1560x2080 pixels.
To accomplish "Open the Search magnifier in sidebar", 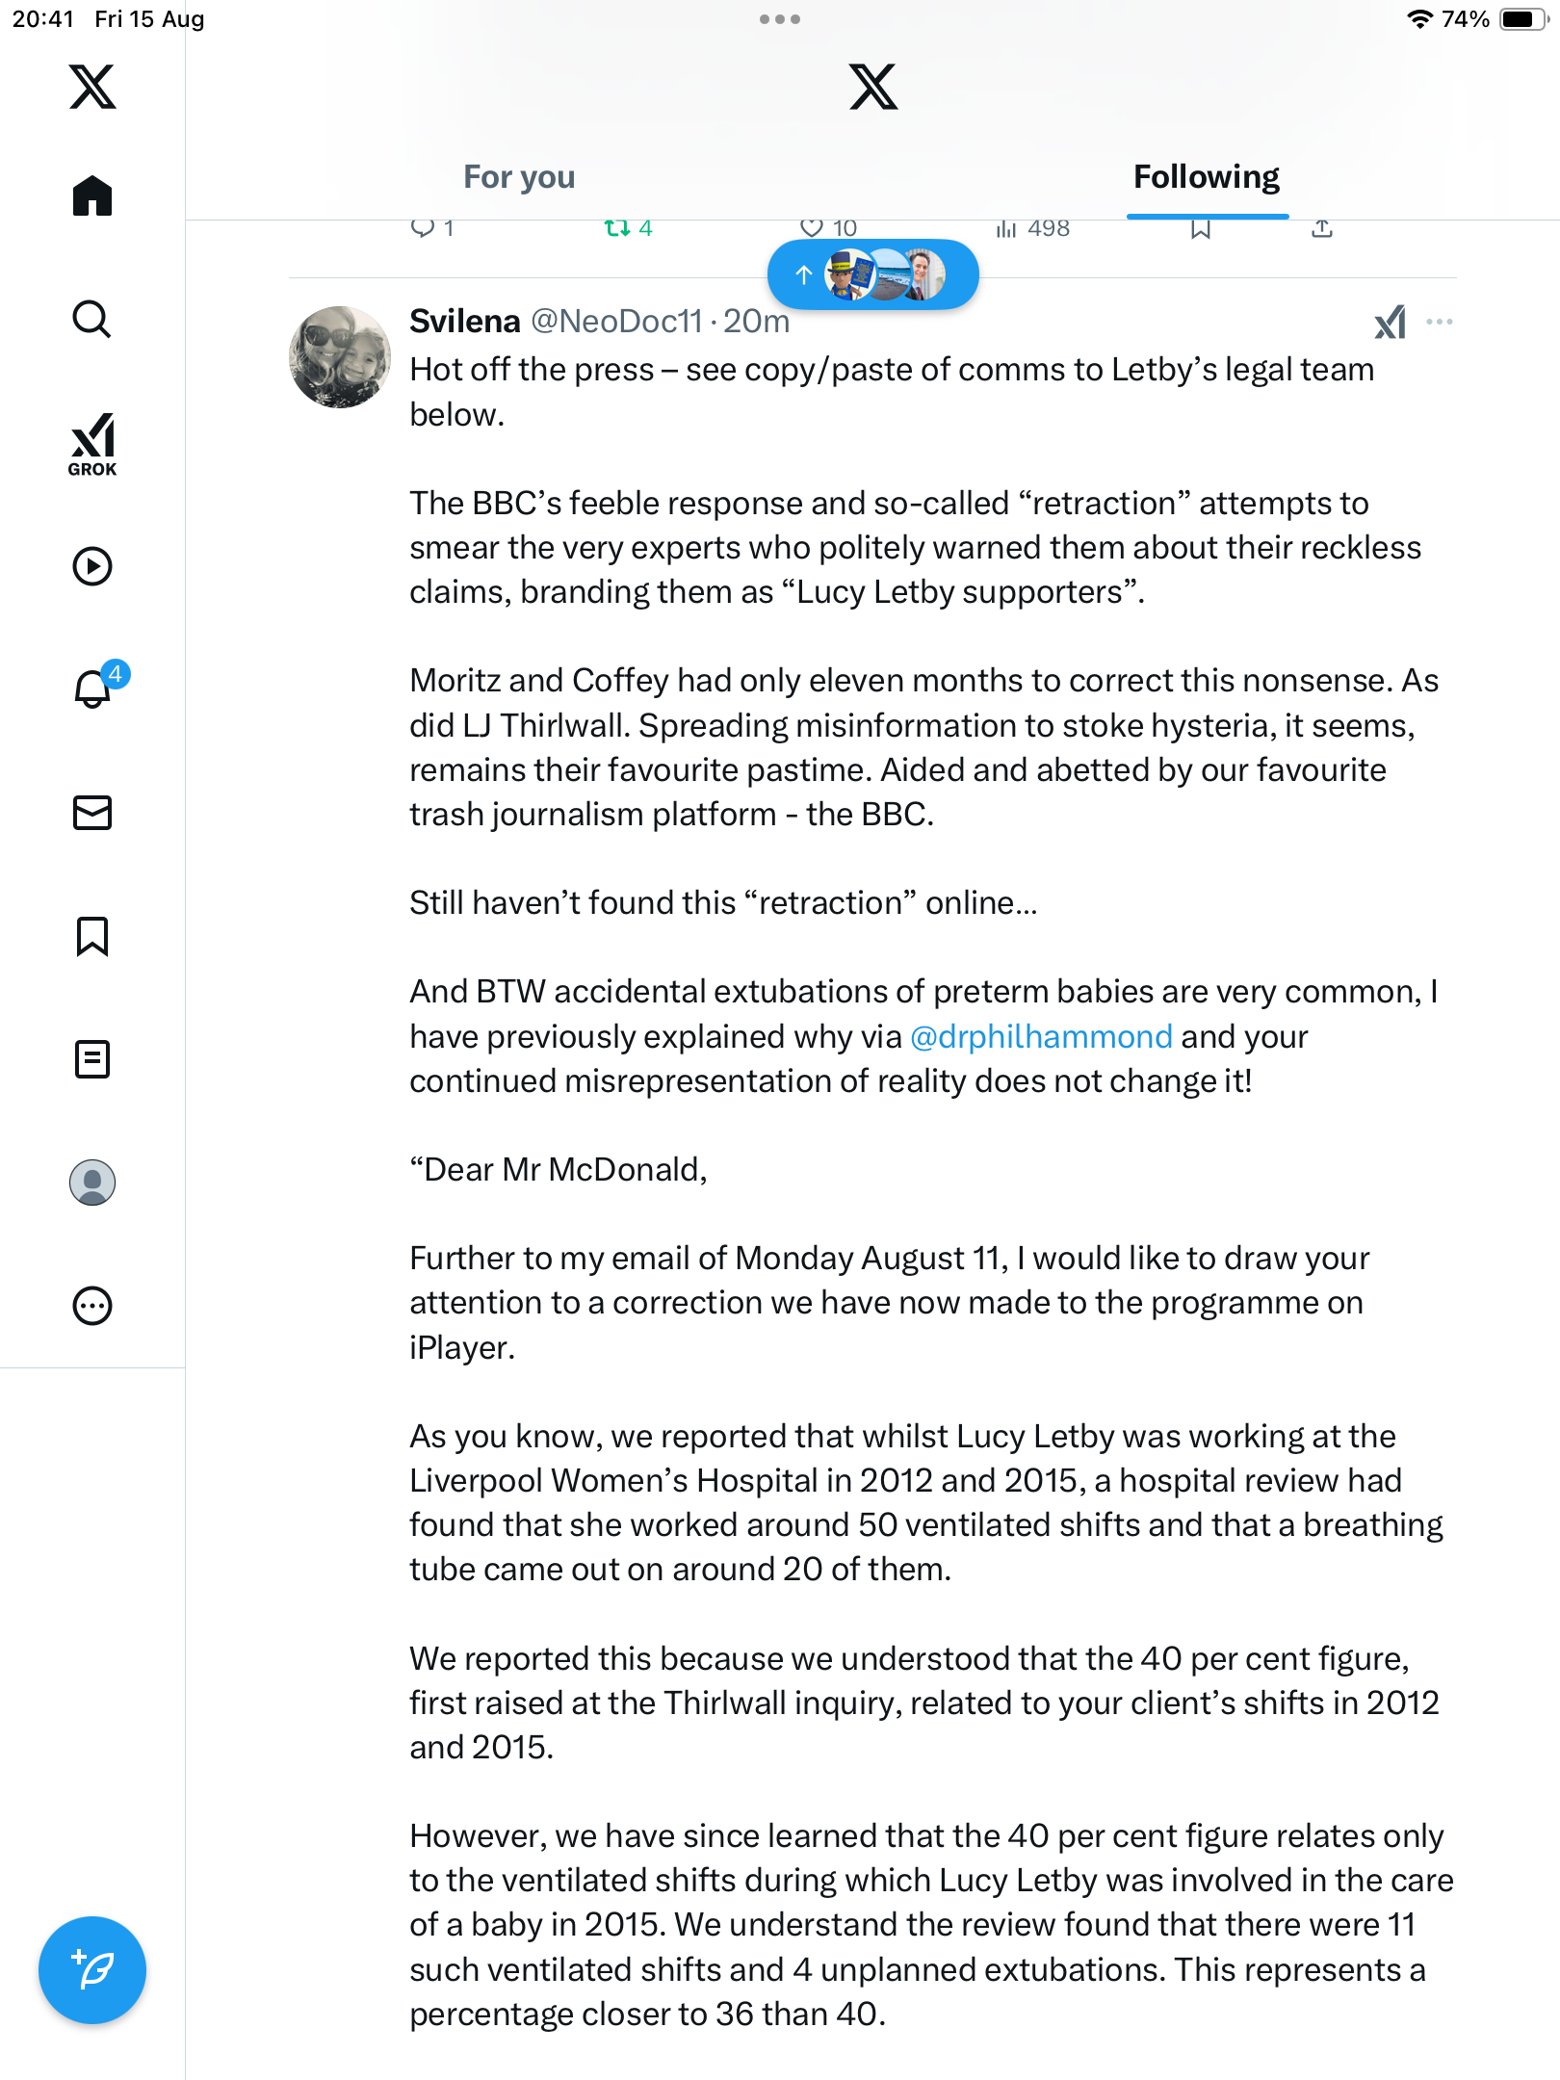I will pyautogui.click(x=92, y=320).
